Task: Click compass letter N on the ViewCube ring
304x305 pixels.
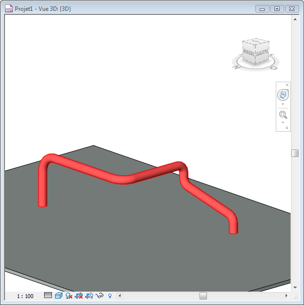Action: (237, 67)
